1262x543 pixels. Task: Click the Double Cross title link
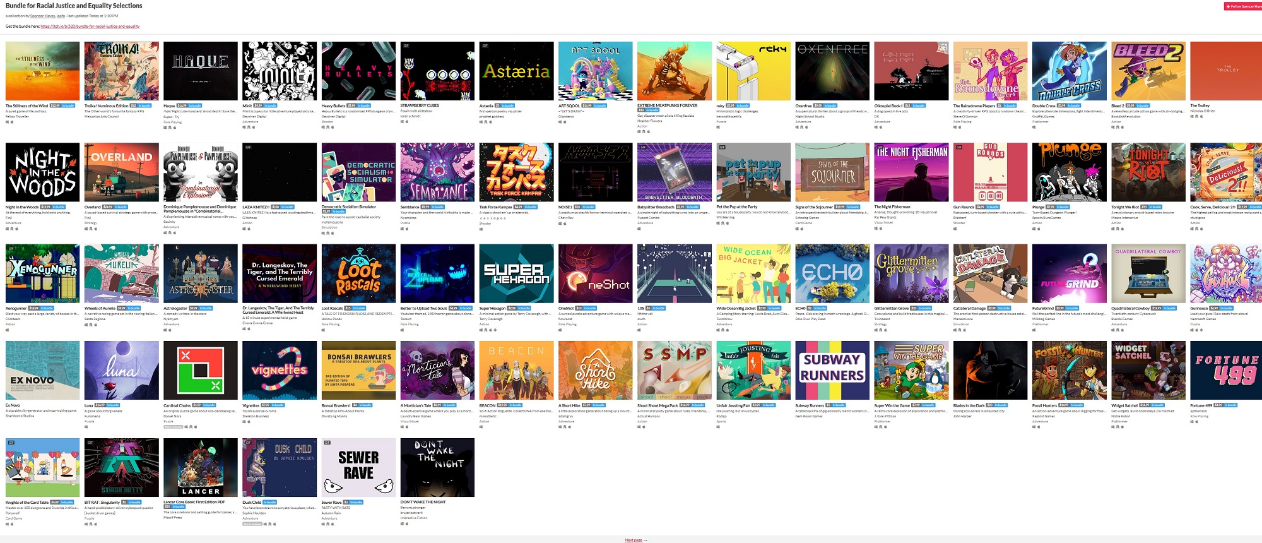click(1044, 106)
